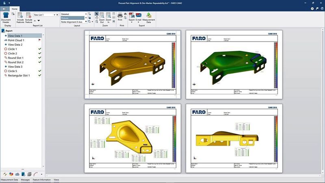
Task: Click the colored shapes icon in bottom toolbar
Action: point(11,174)
